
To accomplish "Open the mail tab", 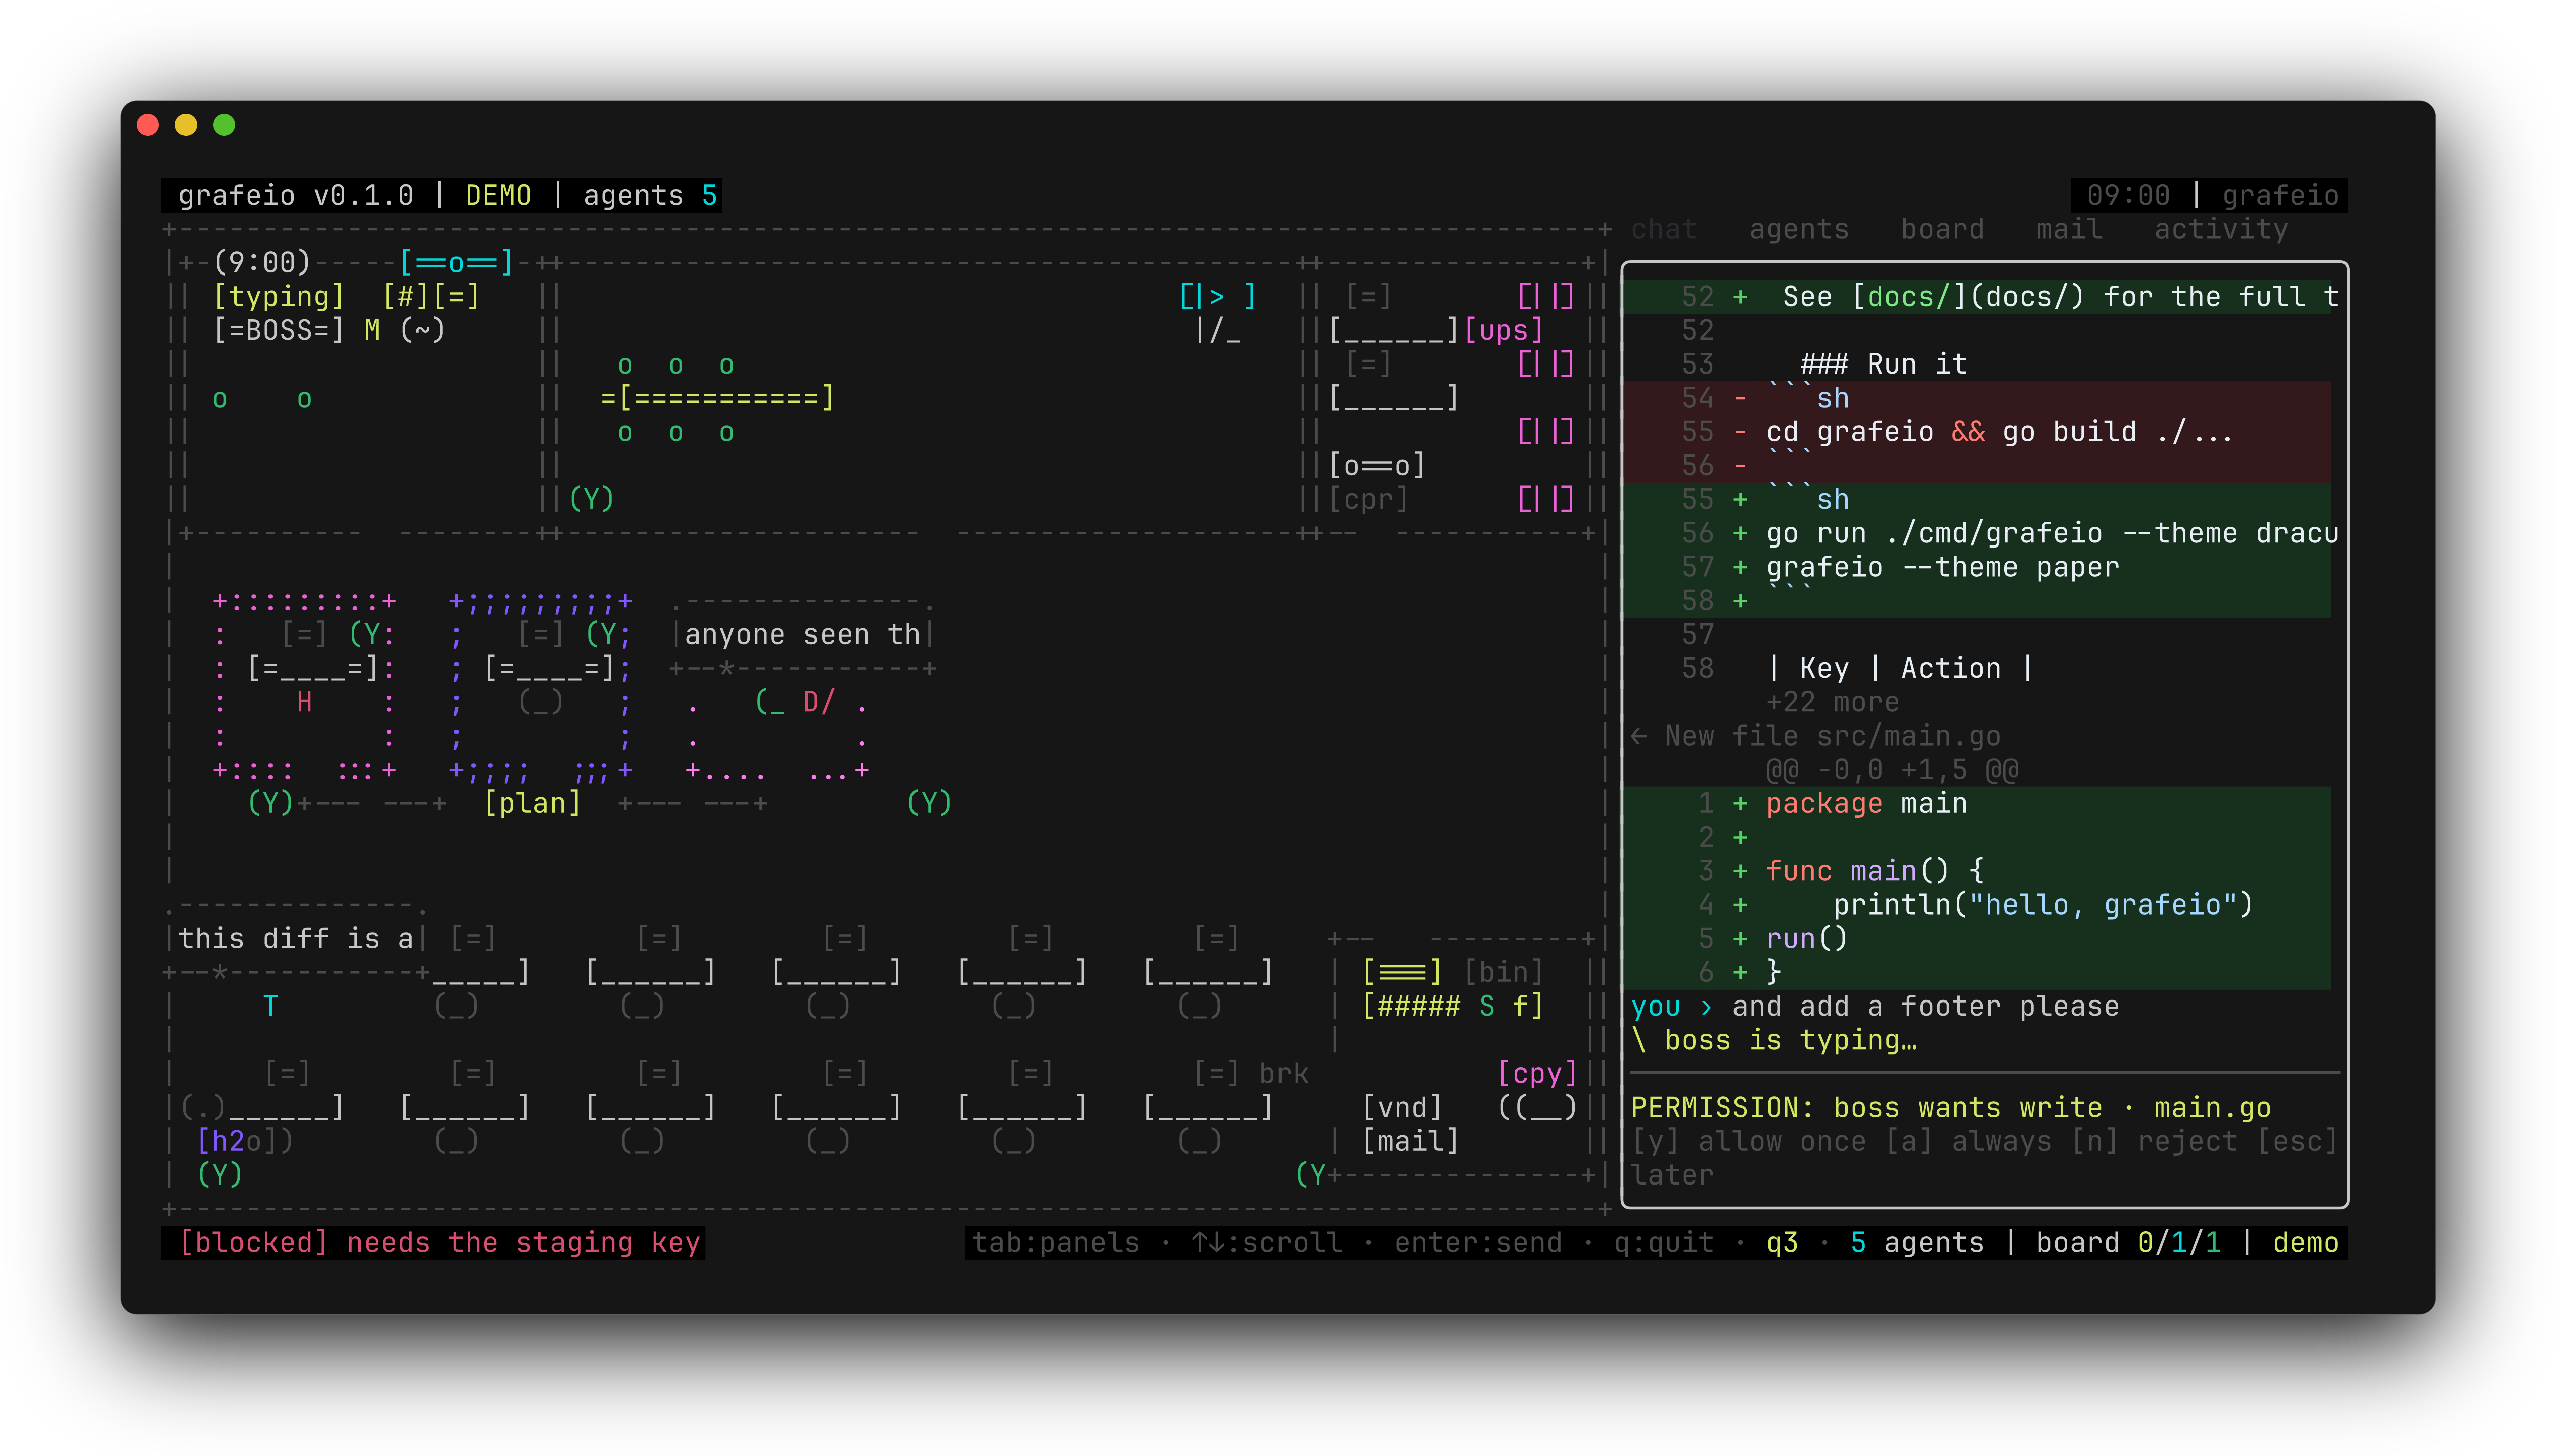I will coord(2069,229).
